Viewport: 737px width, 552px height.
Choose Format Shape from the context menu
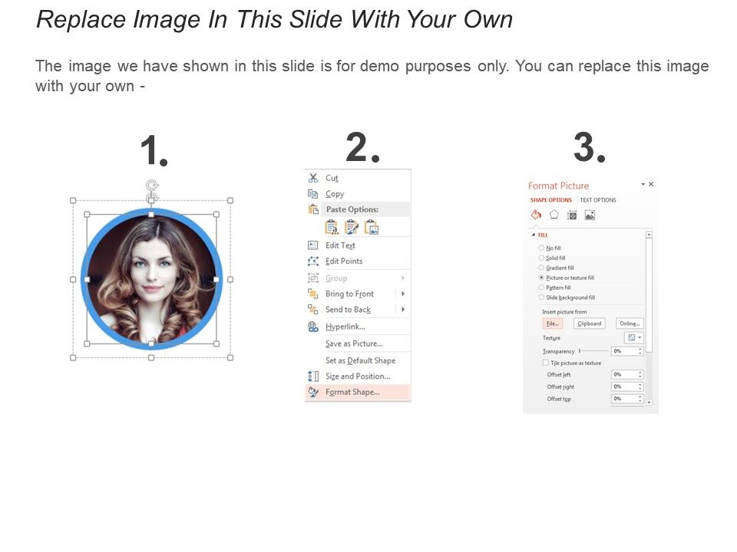pos(352,393)
